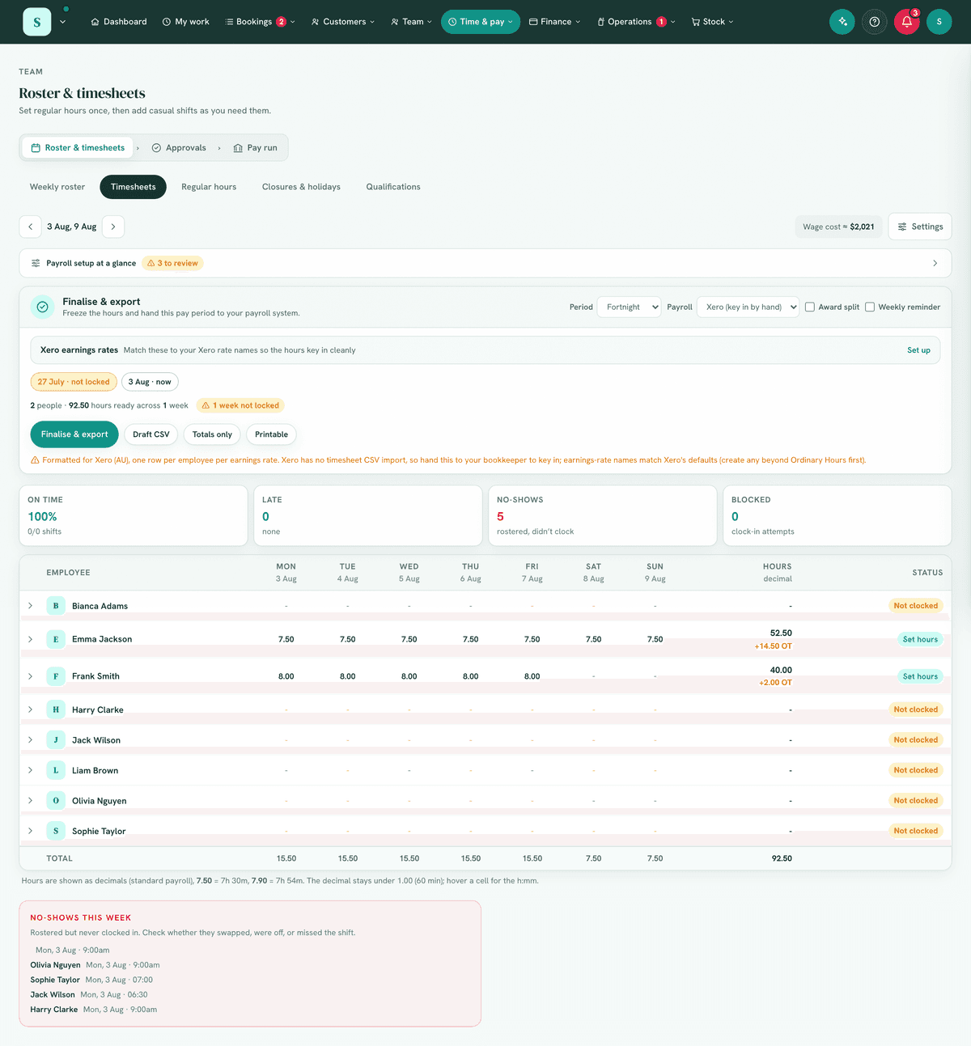This screenshot has width=971, height=1046.
Task: Click Emma Jackson's Monday 7.50 cell
Action: (x=286, y=639)
